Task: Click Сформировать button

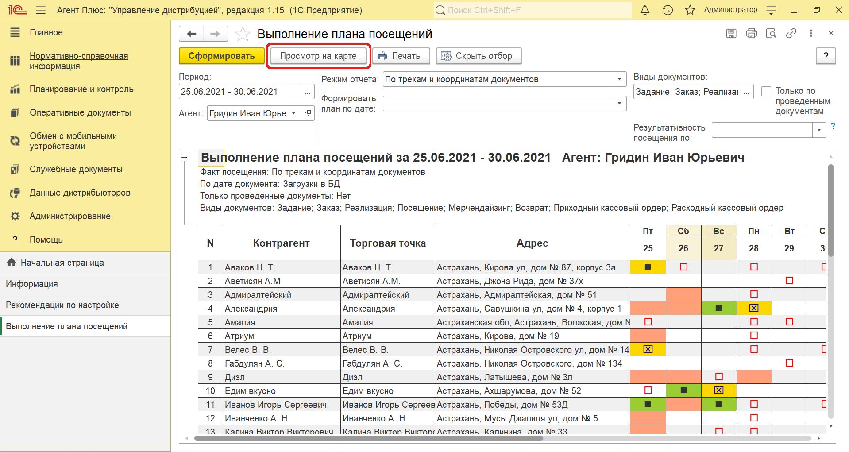Action: point(222,56)
